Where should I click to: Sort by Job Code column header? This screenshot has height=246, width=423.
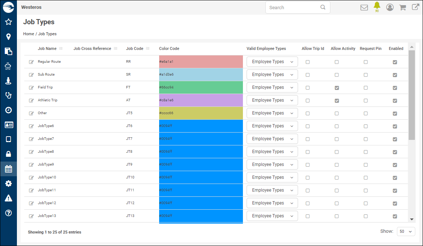click(x=135, y=48)
